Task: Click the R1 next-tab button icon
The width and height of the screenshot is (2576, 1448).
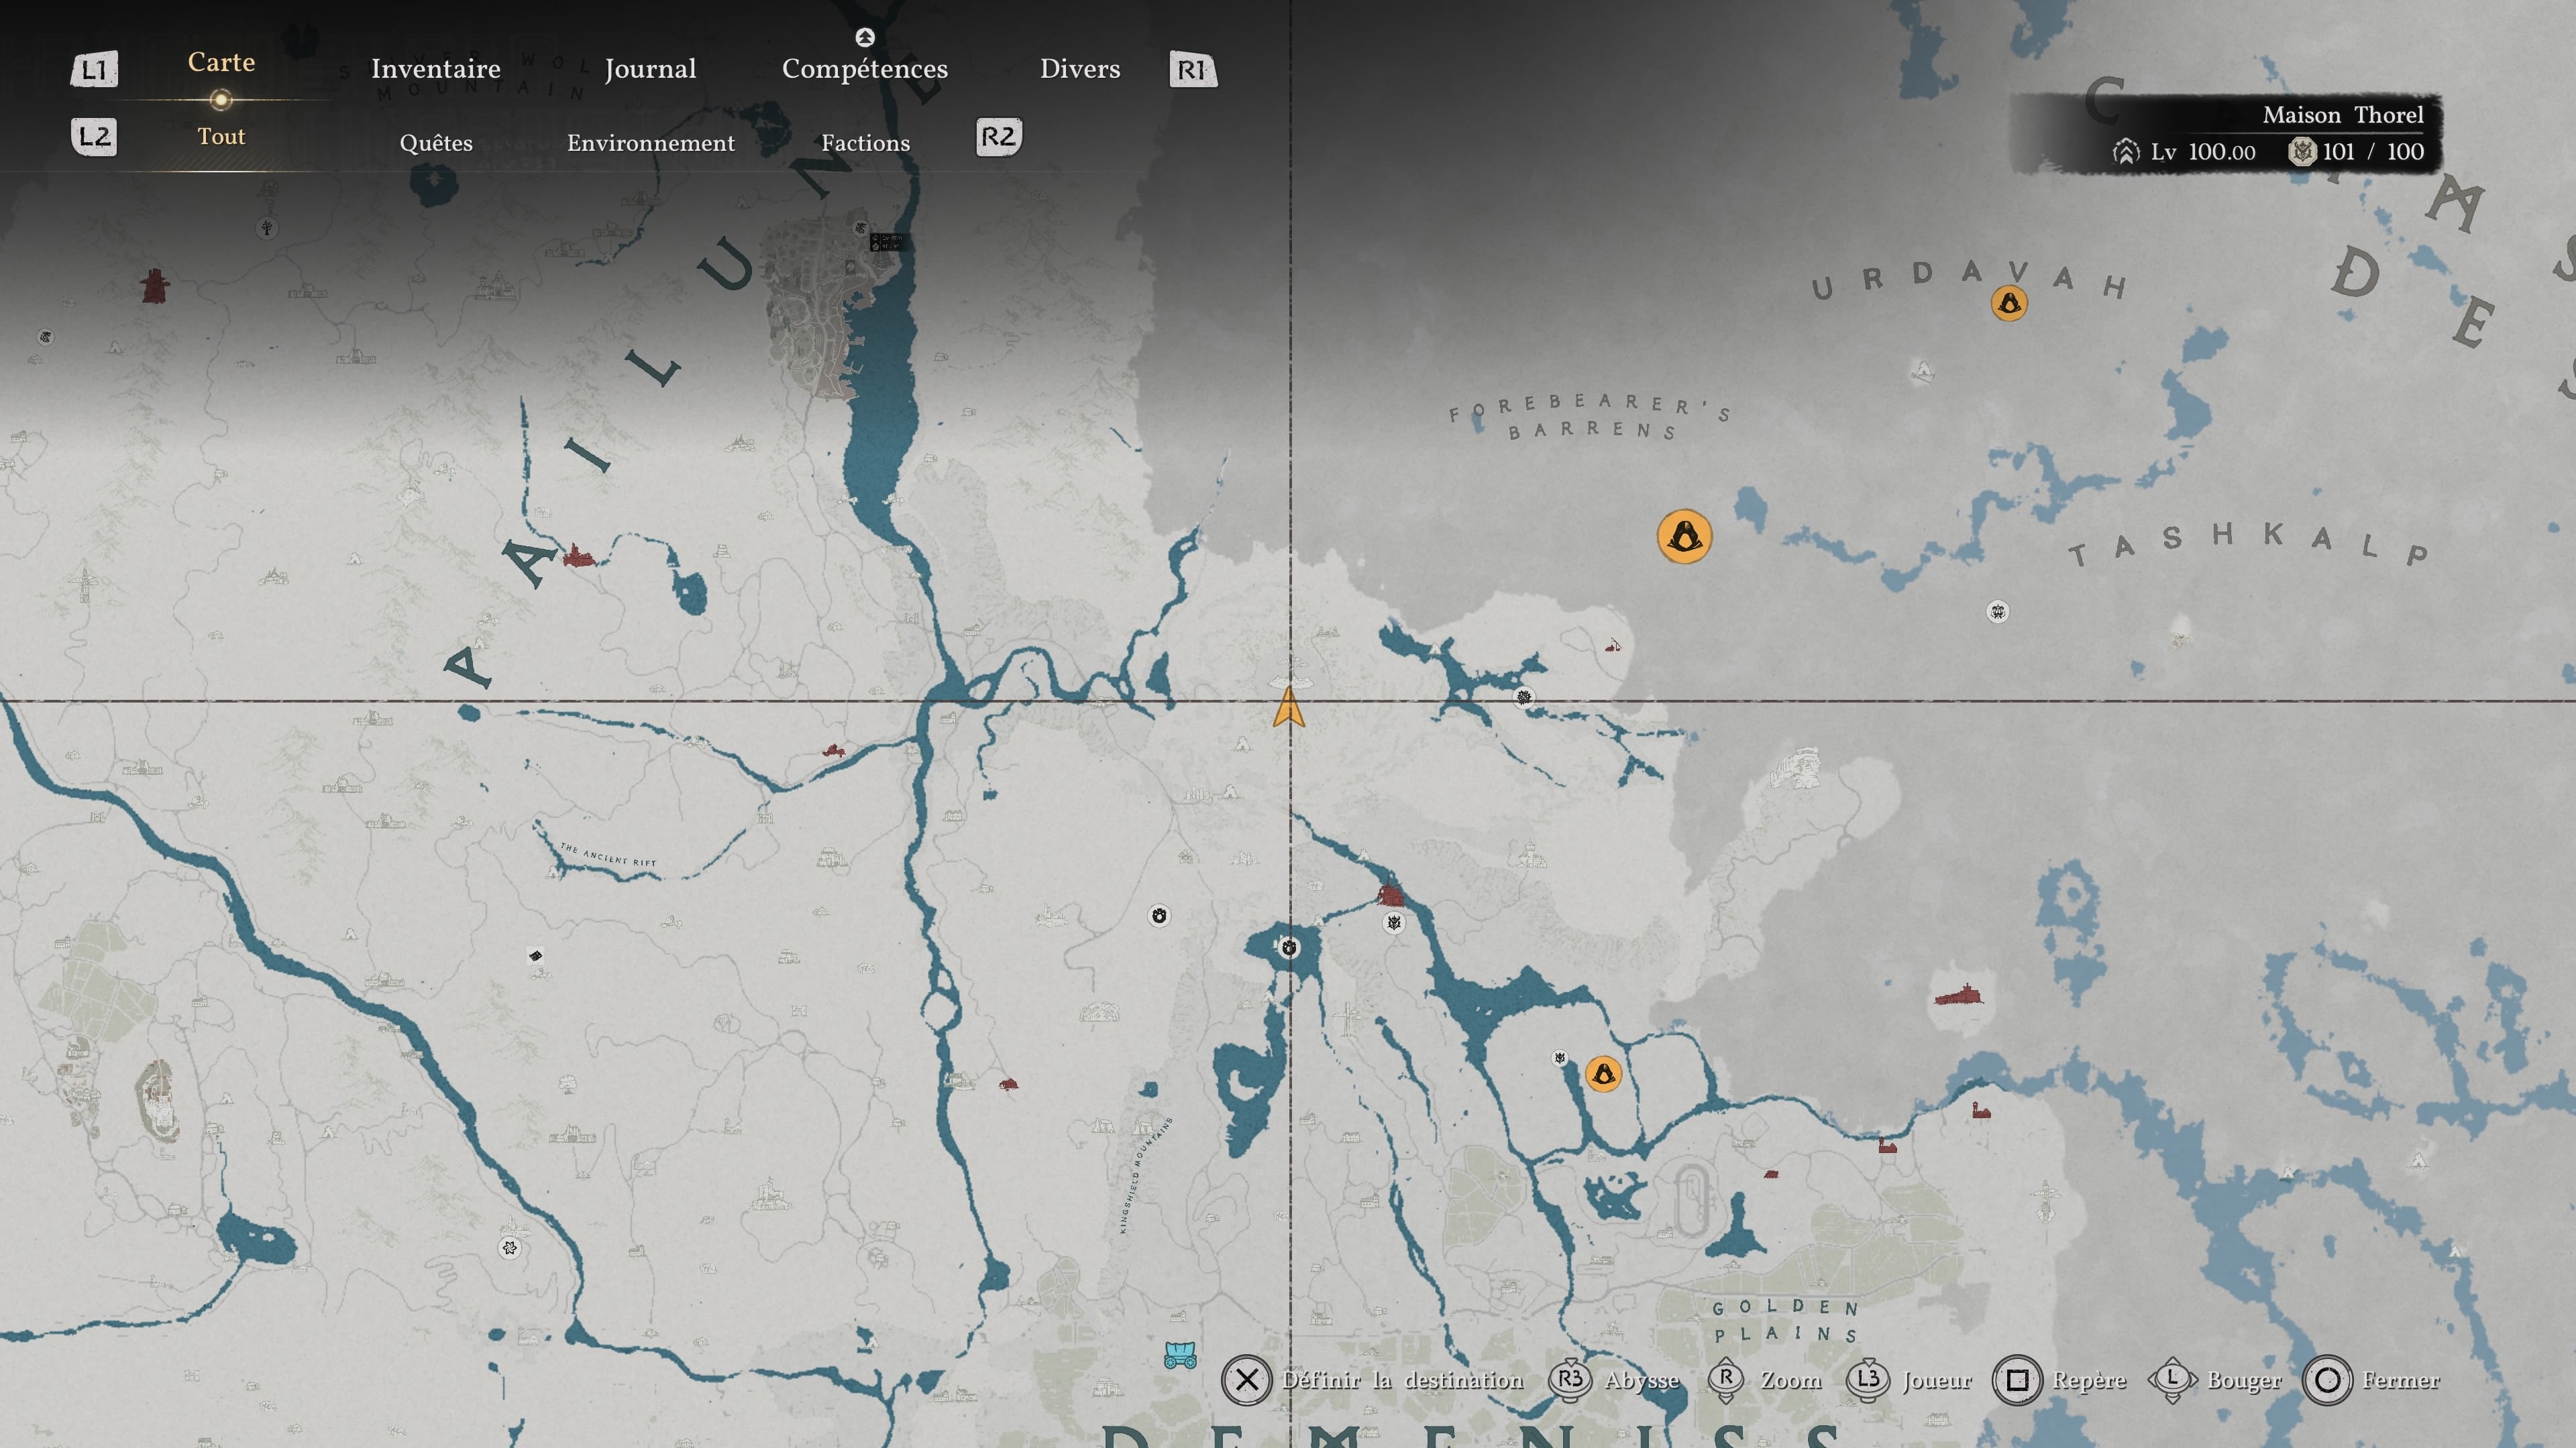Action: (1193, 70)
